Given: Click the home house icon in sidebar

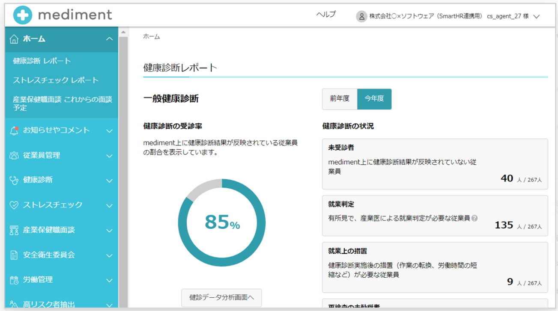Looking at the screenshot, I should coord(14,39).
